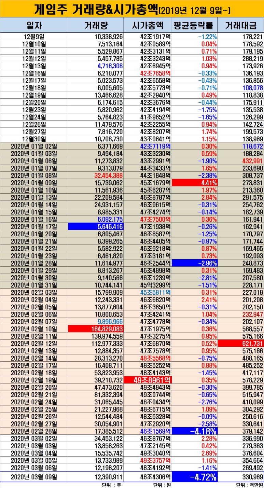Click the highlighted -4.72% cell

click(195, 476)
